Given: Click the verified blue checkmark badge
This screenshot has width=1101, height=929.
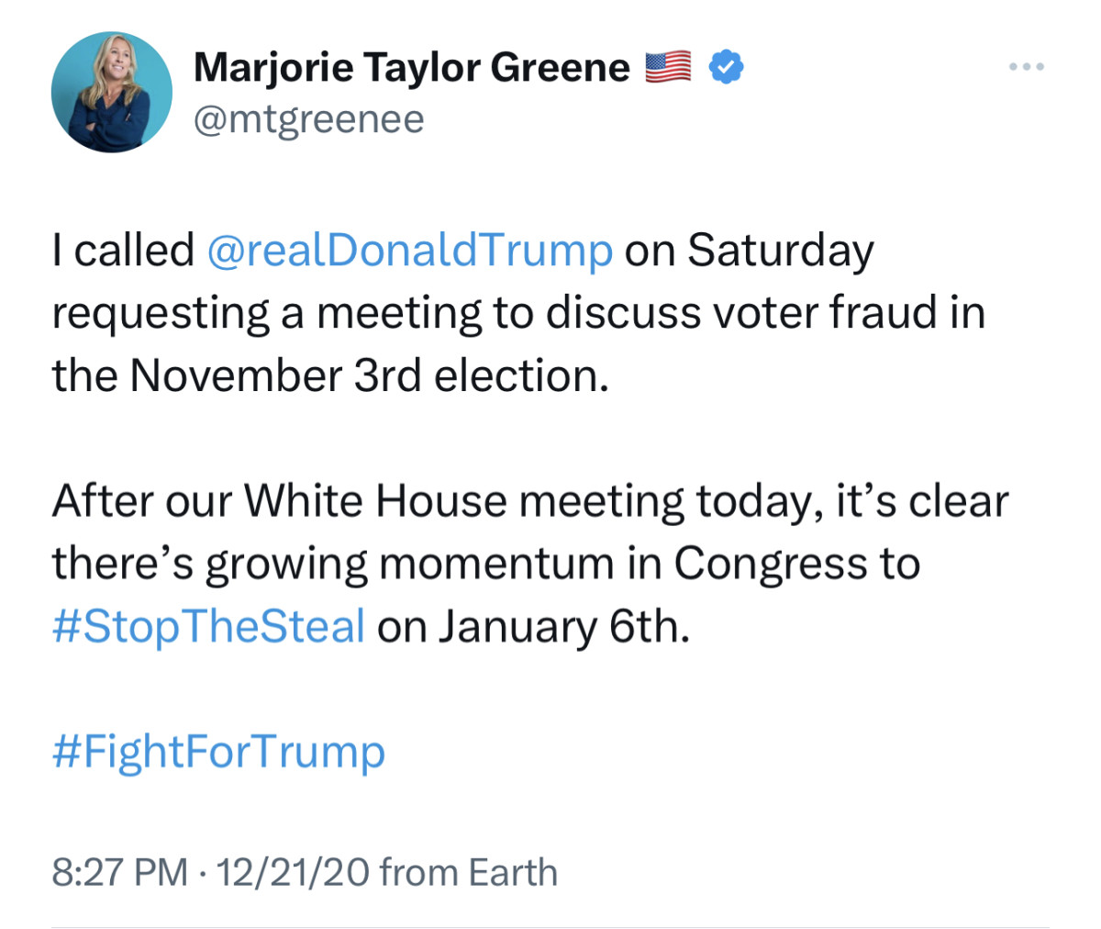Looking at the screenshot, I should tap(725, 65).
